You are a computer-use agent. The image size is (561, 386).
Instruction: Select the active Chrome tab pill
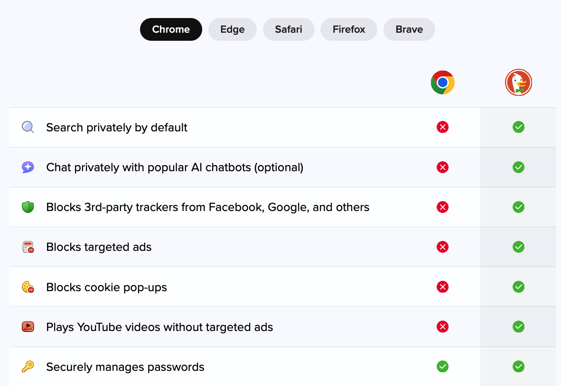point(171,29)
